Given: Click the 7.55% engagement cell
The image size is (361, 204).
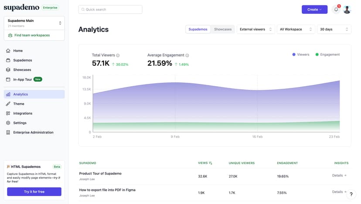Looking at the screenshot, I should click(x=282, y=193).
